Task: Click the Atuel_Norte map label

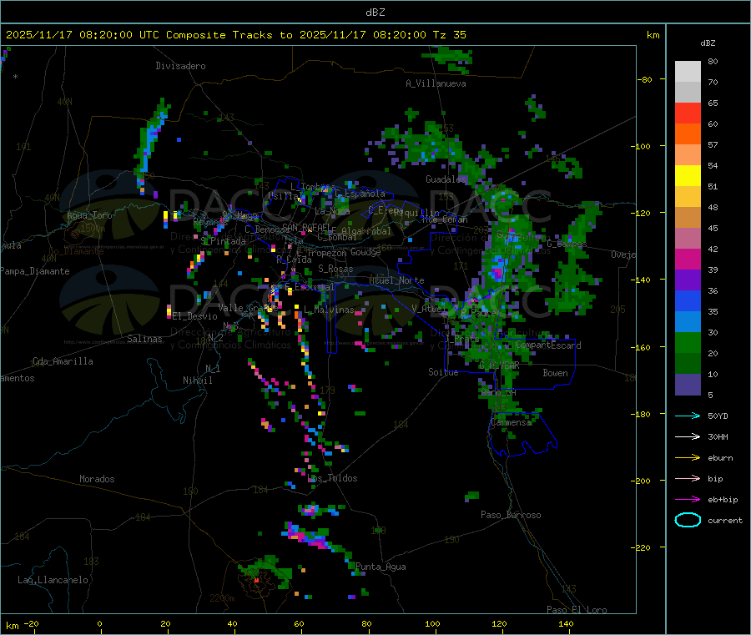Action: [x=396, y=280]
